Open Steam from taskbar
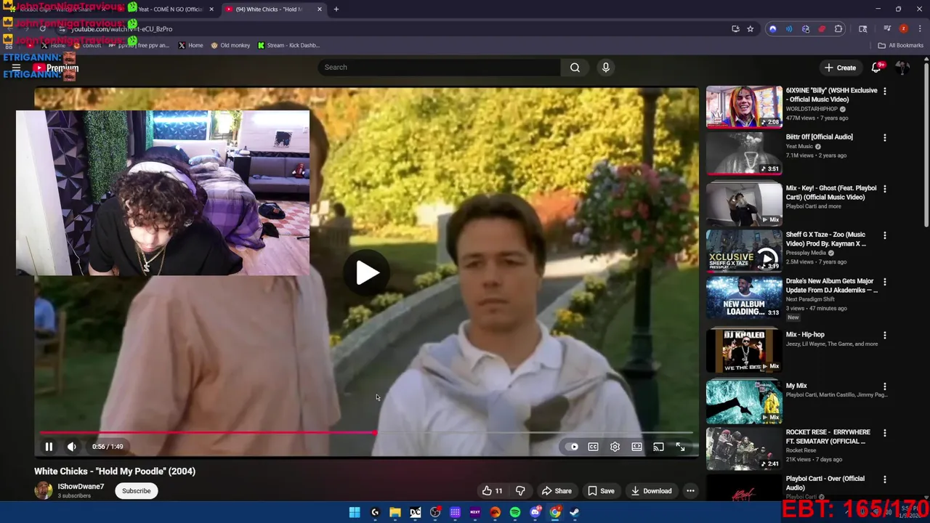930x523 pixels. (574, 512)
